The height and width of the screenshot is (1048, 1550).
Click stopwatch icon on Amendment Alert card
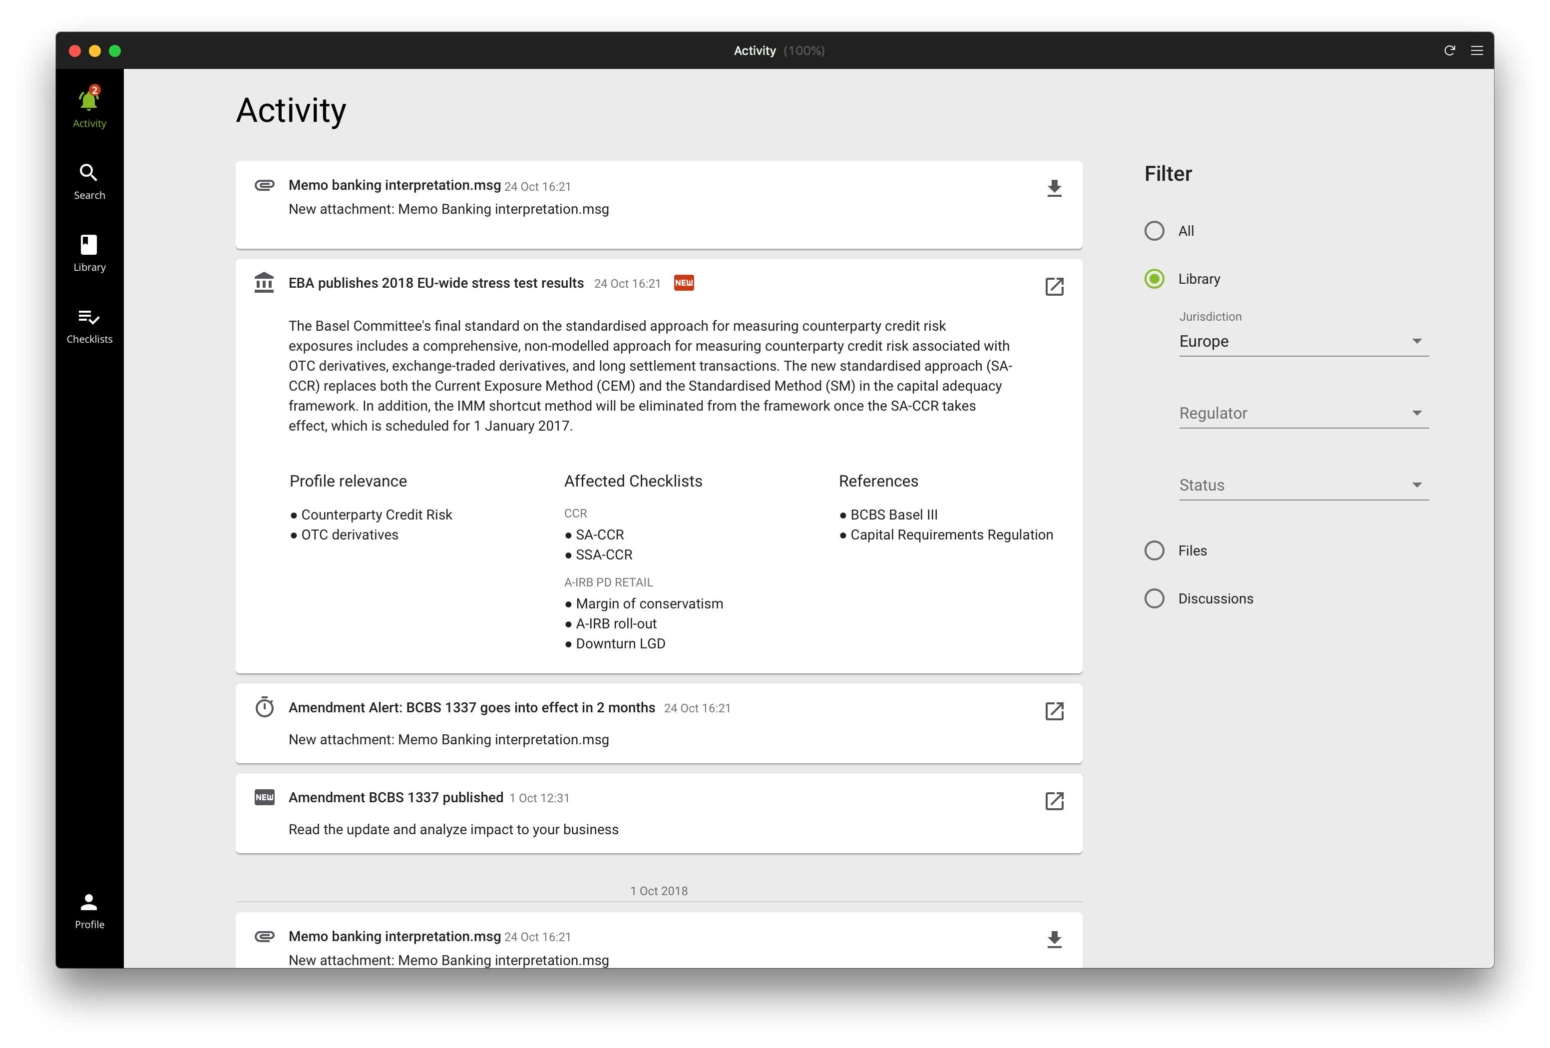point(264,707)
